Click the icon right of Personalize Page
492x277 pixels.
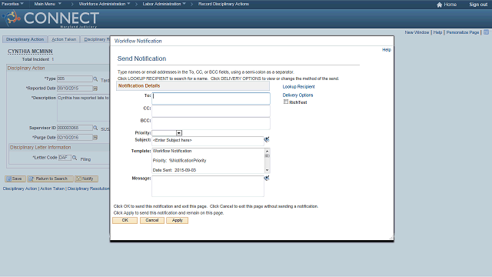pyautogui.click(x=486, y=32)
